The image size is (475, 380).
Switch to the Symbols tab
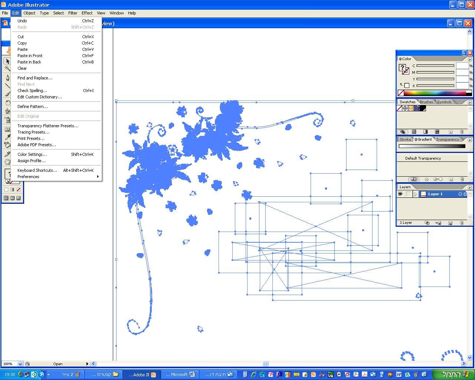click(x=444, y=102)
